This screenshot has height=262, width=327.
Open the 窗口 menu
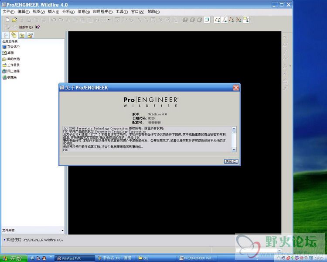(138, 12)
